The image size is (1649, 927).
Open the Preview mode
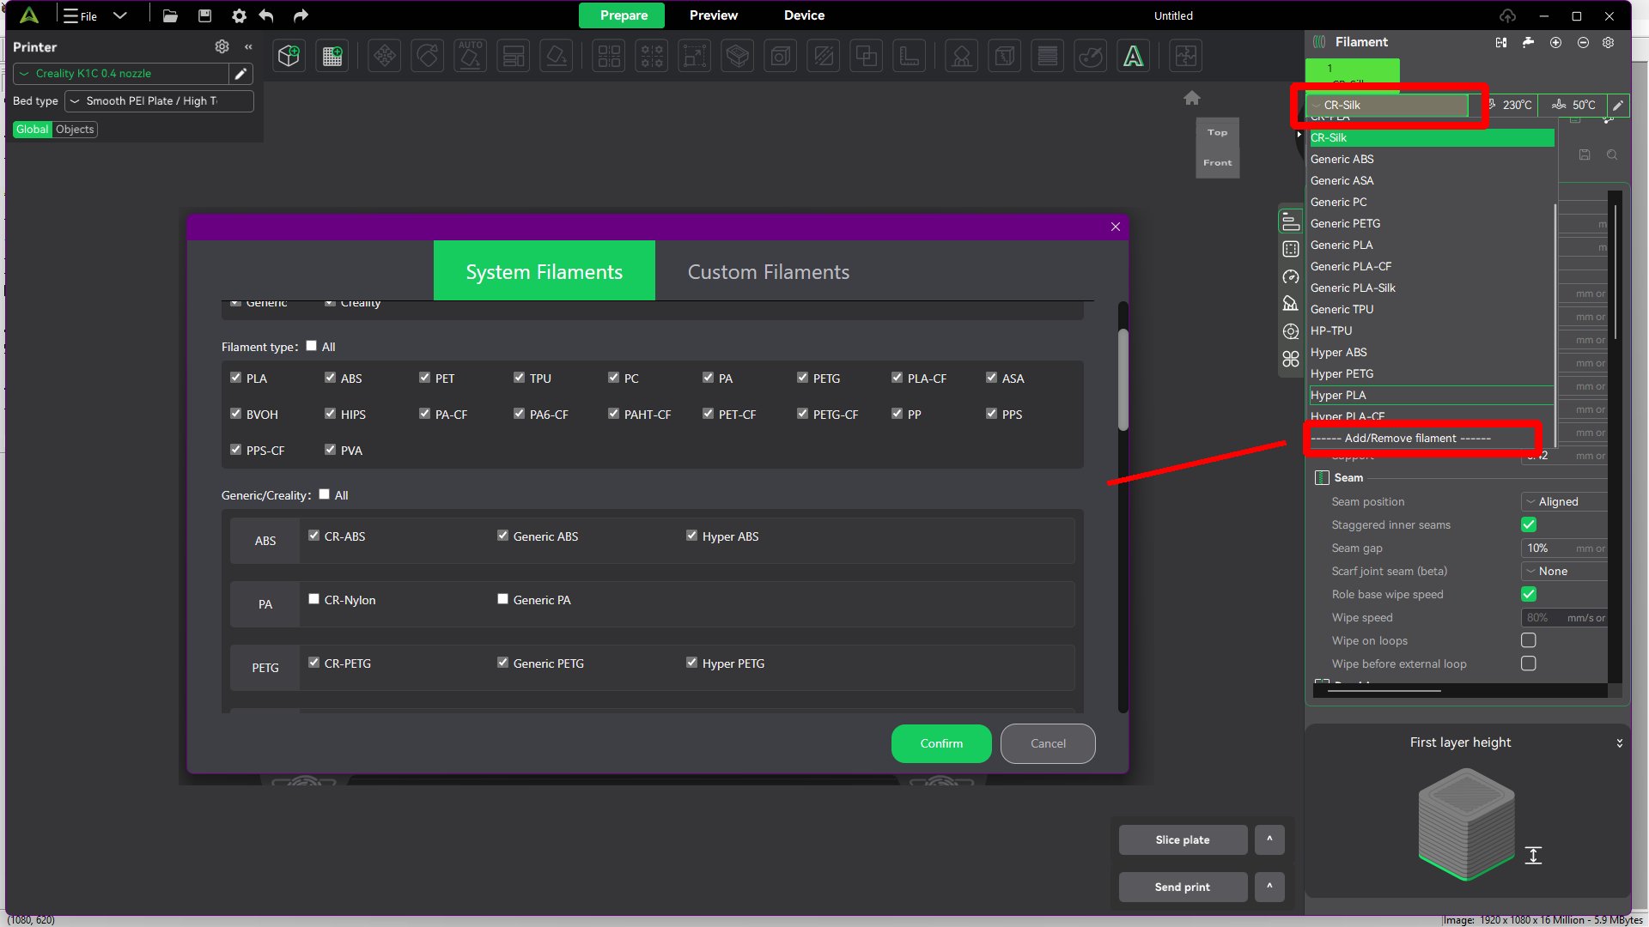pyautogui.click(x=713, y=15)
